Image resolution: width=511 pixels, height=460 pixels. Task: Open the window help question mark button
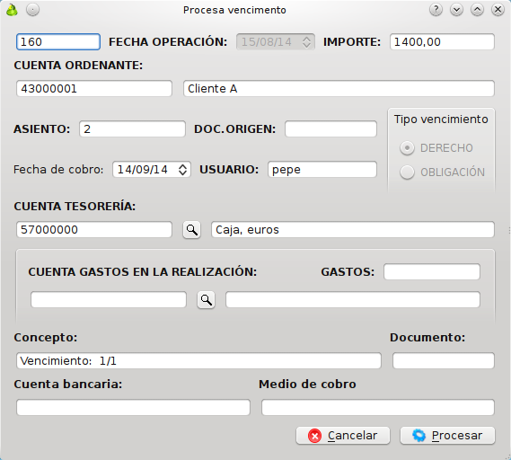(x=436, y=10)
